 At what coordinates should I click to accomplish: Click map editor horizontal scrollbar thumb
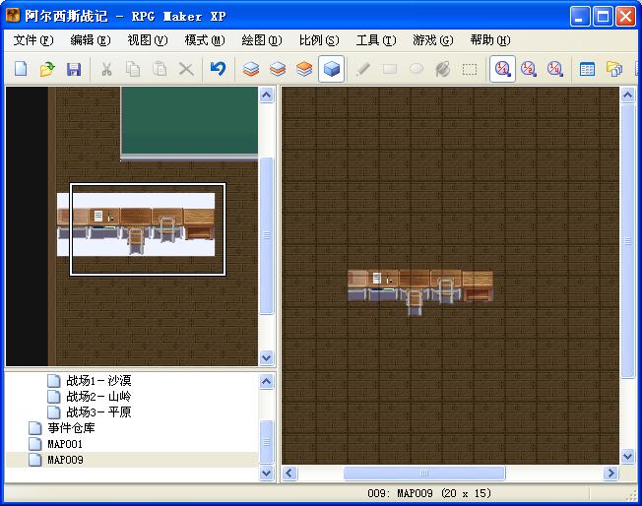pos(424,474)
